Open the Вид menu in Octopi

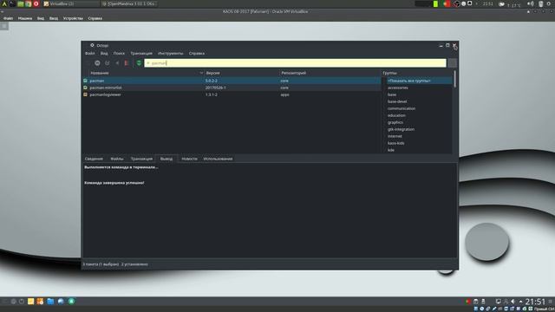coord(104,54)
